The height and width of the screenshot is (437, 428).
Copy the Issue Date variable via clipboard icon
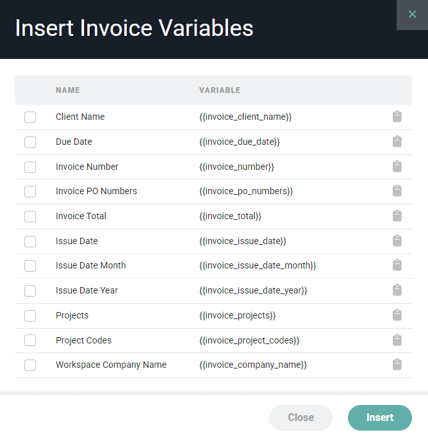(397, 241)
